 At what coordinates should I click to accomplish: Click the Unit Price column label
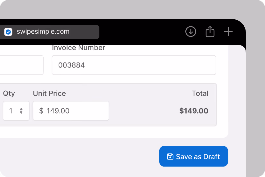pyautogui.click(x=49, y=93)
